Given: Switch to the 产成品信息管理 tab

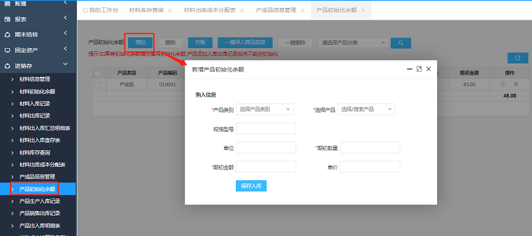Looking at the screenshot, I should point(276,10).
